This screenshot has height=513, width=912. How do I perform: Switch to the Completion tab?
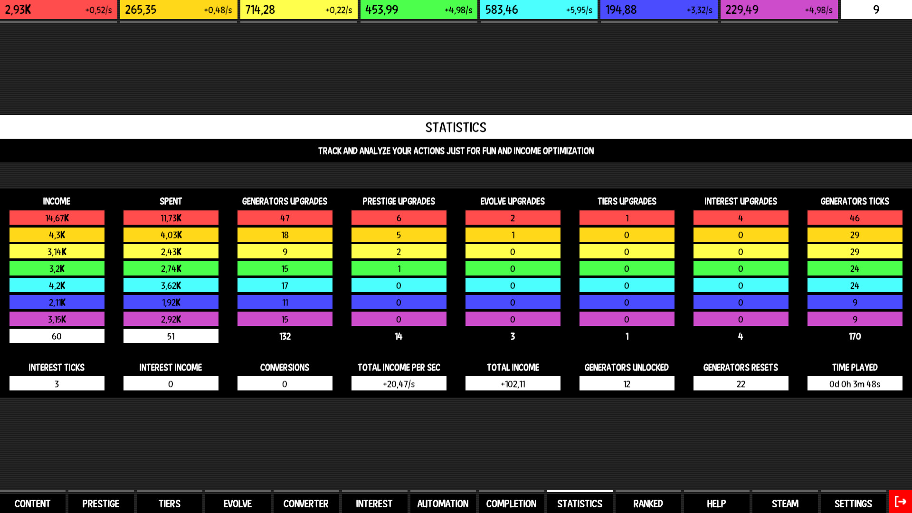pos(511,503)
